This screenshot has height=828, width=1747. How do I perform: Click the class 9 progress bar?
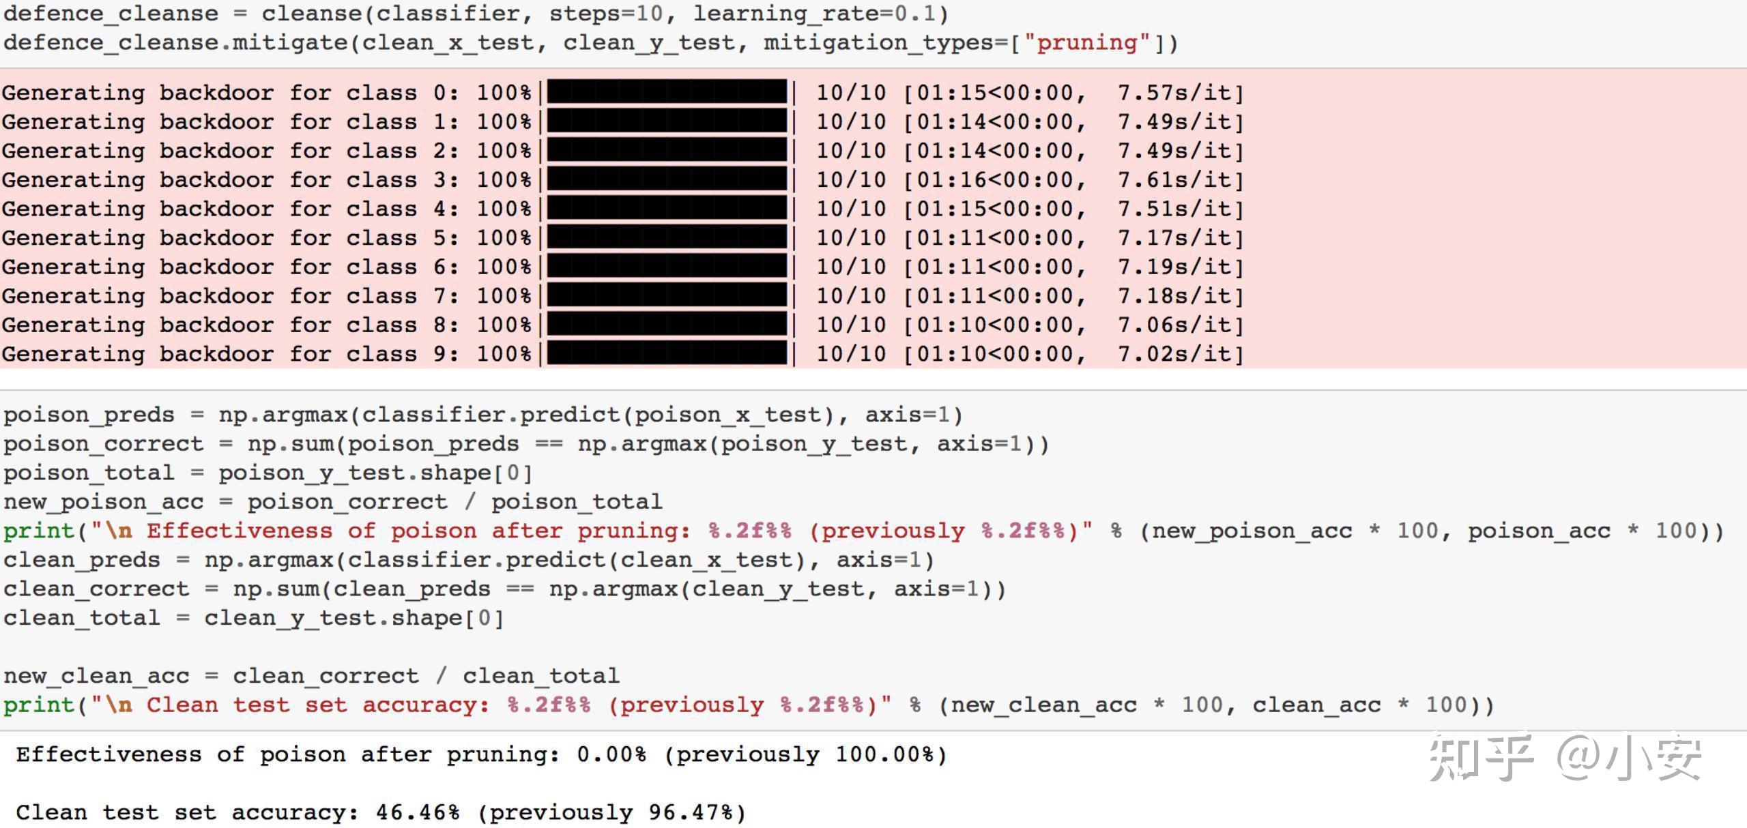(667, 353)
